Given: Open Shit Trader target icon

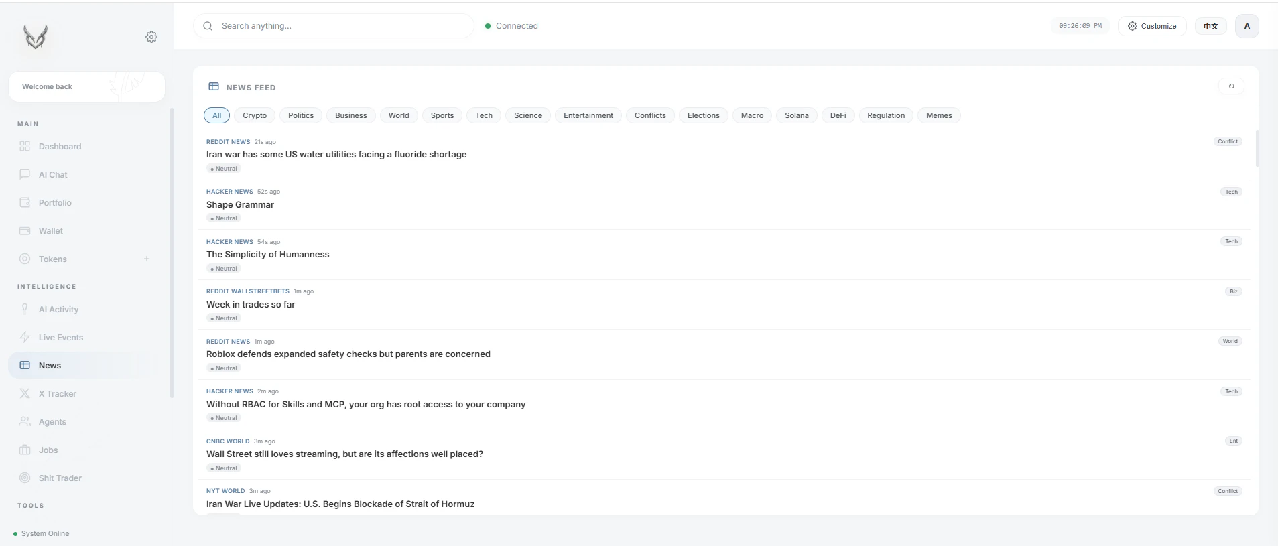Looking at the screenshot, I should [x=25, y=478].
